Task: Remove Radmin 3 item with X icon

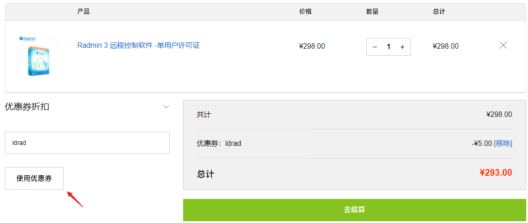Action: pos(503,45)
